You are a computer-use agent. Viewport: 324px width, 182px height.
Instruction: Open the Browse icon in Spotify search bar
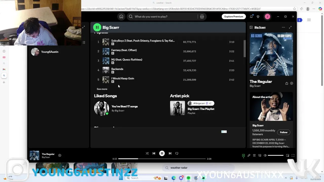click(202, 16)
